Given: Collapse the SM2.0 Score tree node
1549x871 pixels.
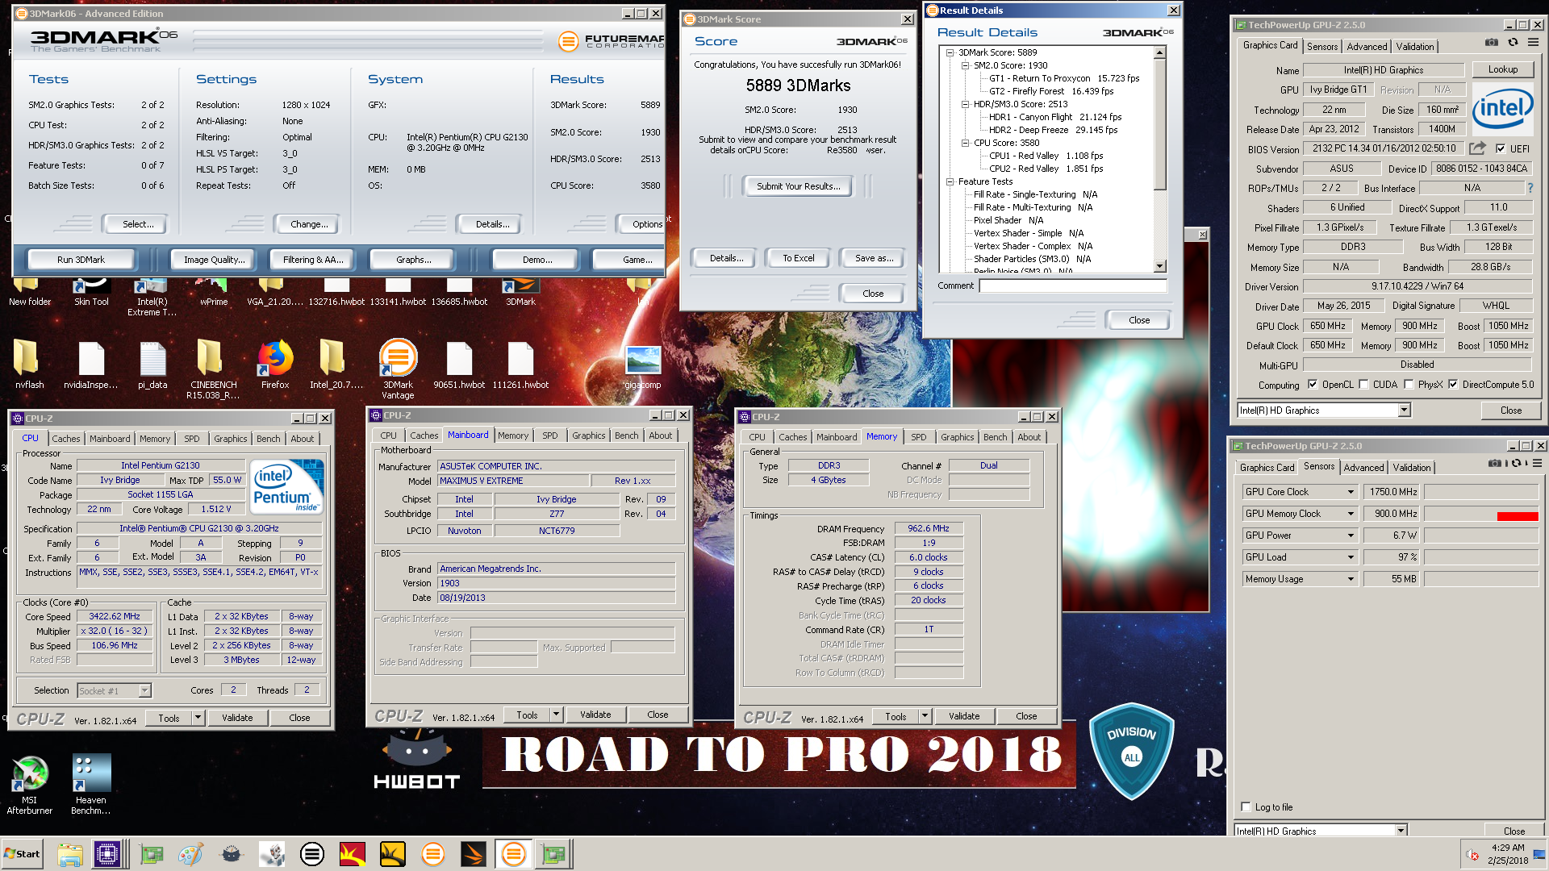Looking at the screenshot, I should coord(965,65).
